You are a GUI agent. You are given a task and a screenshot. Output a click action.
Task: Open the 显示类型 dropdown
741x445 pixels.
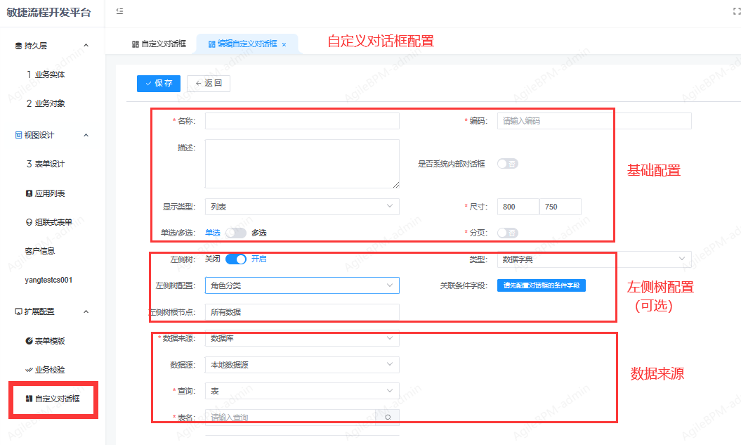[x=302, y=207]
